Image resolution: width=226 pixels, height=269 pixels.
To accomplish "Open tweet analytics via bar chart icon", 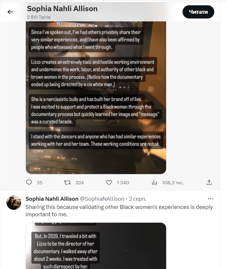I will click(x=154, y=182).
